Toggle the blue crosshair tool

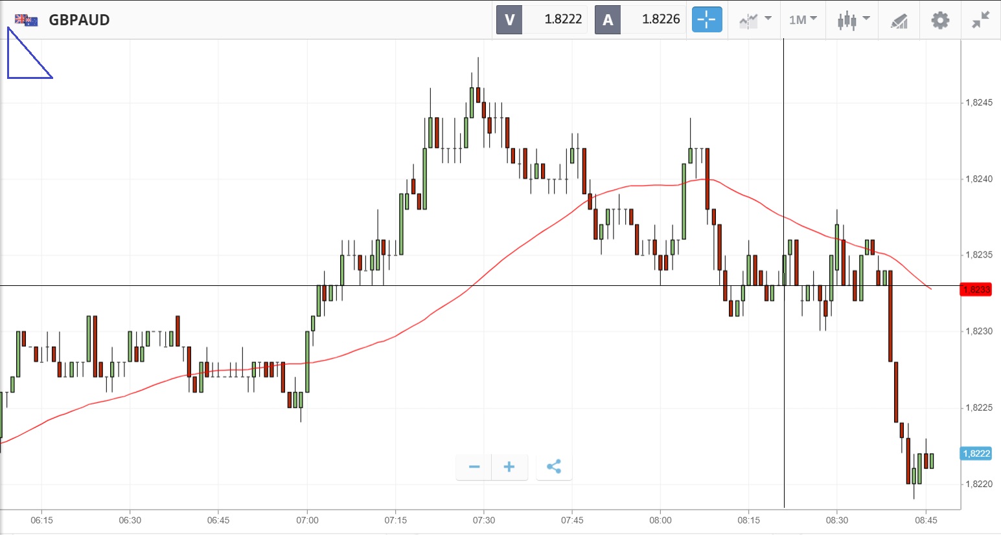pyautogui.click(x=707, y=19)
